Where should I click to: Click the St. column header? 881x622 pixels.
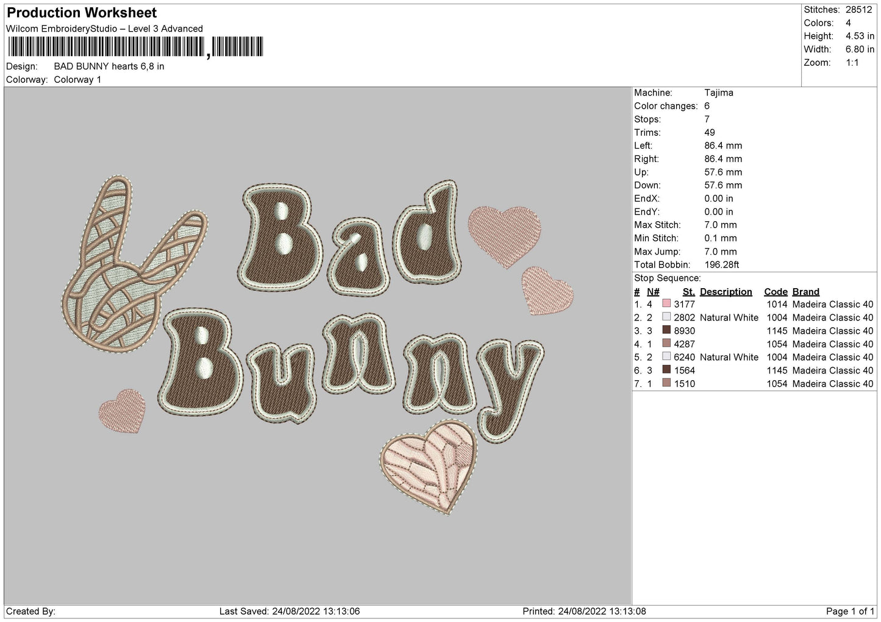(x=688, y=292)
